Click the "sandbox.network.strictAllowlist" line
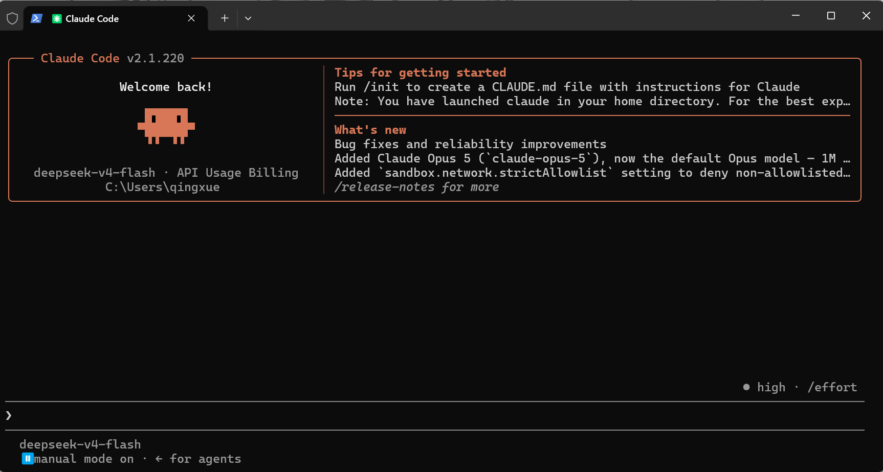Image resolution: width=883 pixels, height=472 pixels. pos(592,173)
